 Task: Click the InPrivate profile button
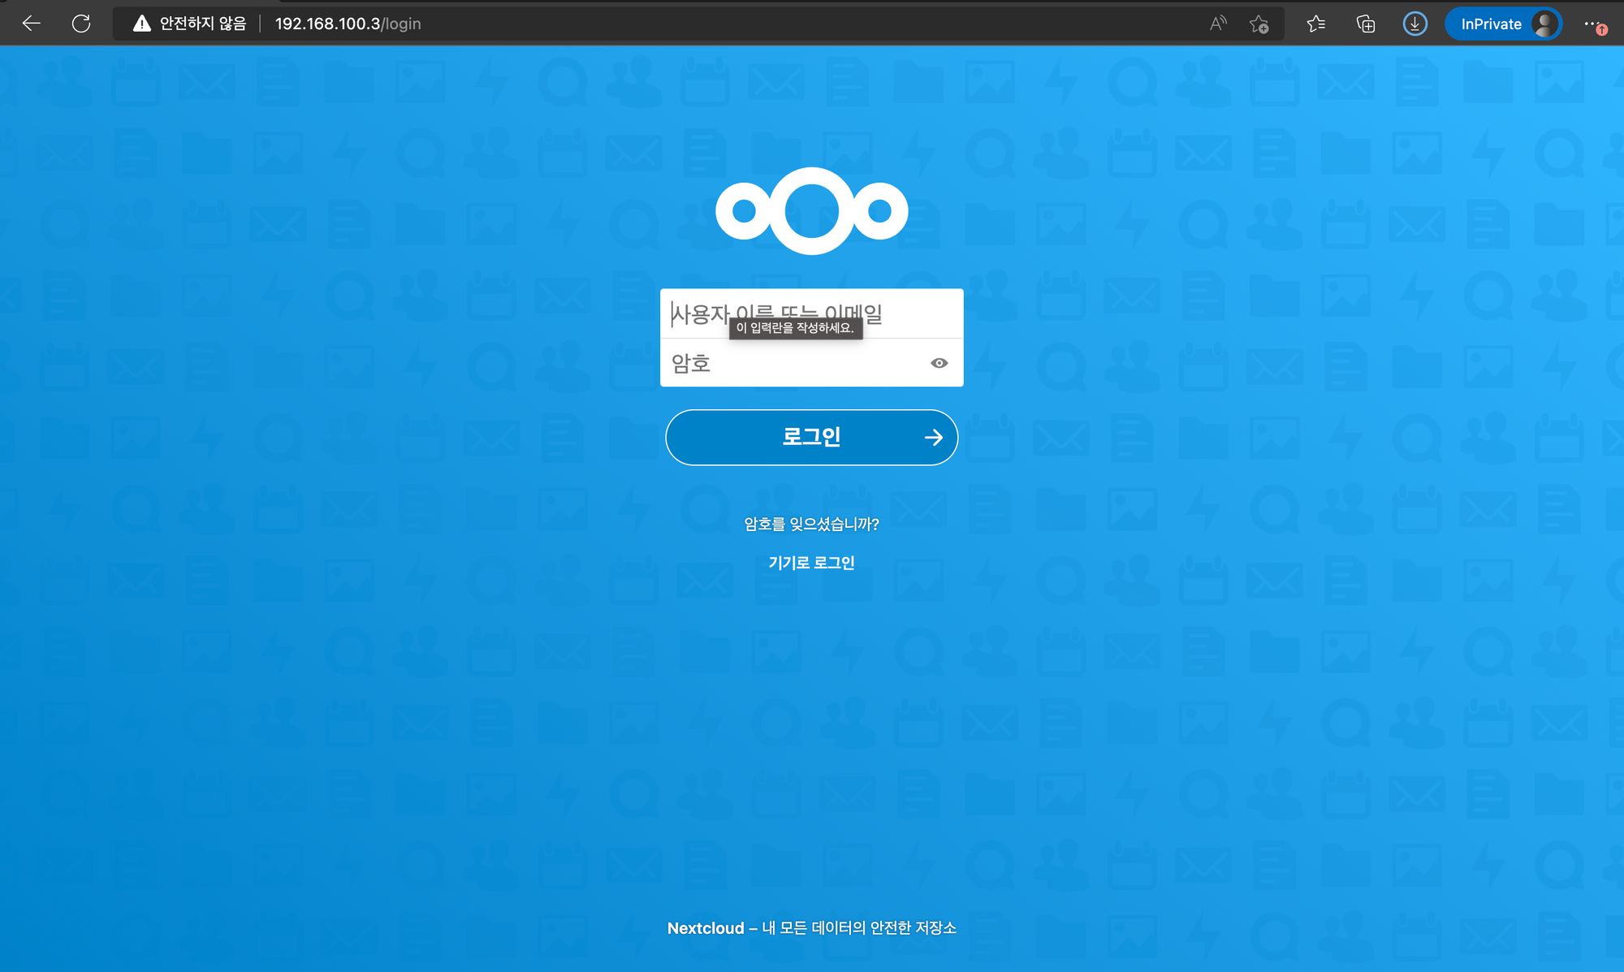click(x=1504, y=24)
